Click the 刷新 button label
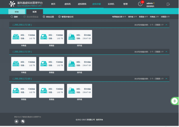Screen dimensions: 179x127 [16, 17]
